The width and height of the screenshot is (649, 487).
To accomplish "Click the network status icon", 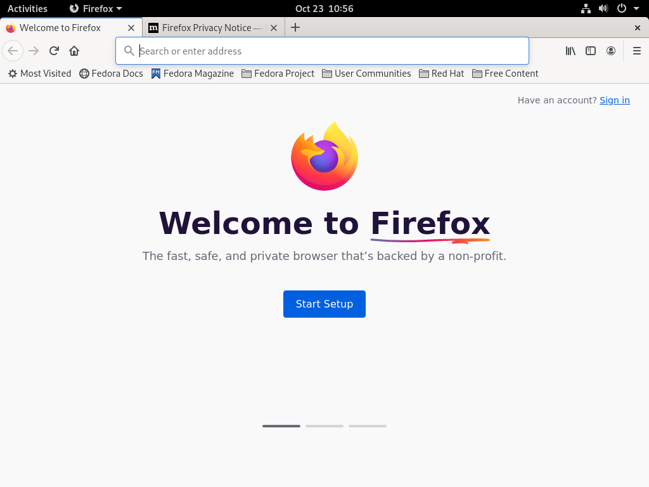I will point(586,8).
